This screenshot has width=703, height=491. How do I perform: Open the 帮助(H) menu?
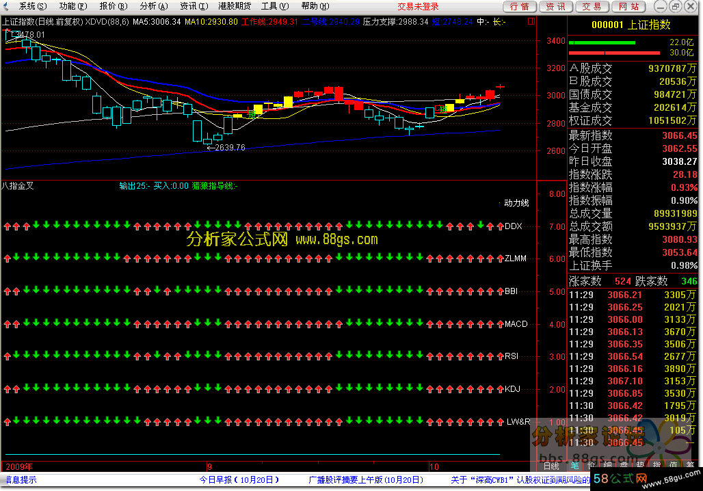point(315,6)
